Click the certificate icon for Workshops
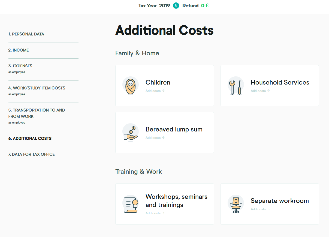 [x=131, y=204]
